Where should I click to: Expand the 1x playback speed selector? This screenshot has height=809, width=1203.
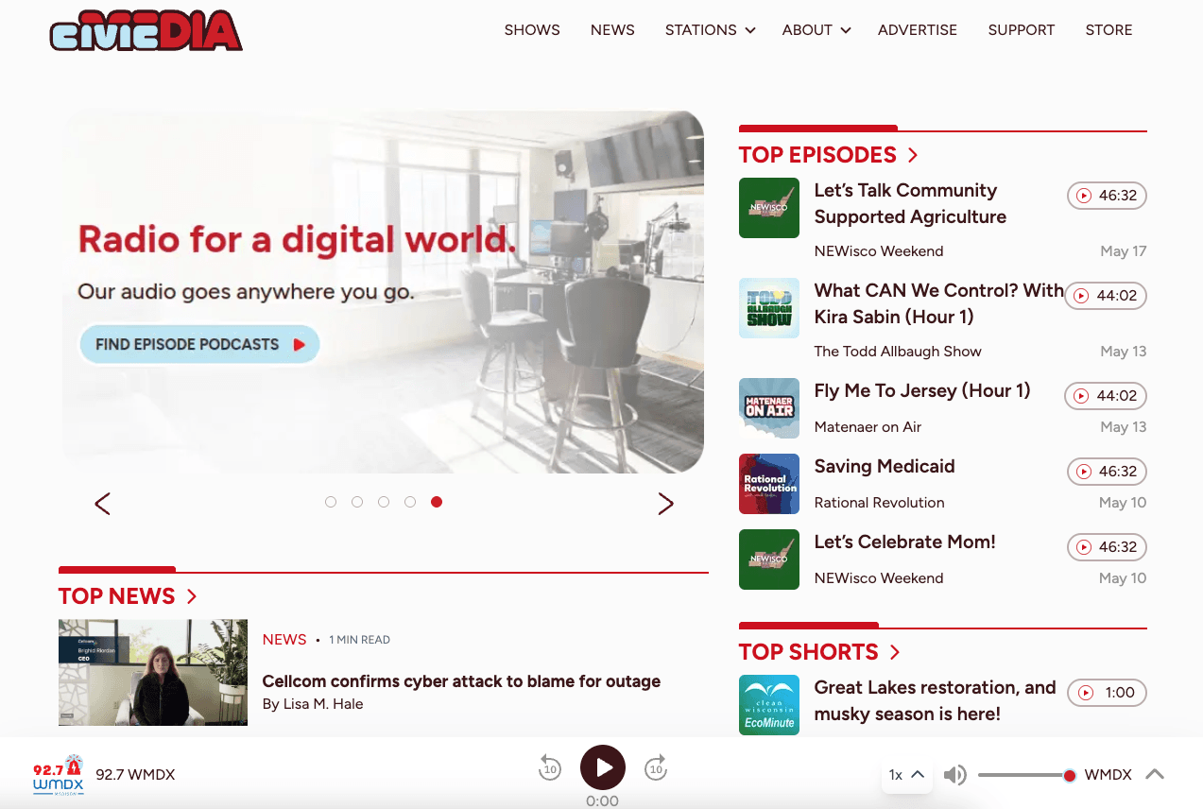(x=906, y=775)
